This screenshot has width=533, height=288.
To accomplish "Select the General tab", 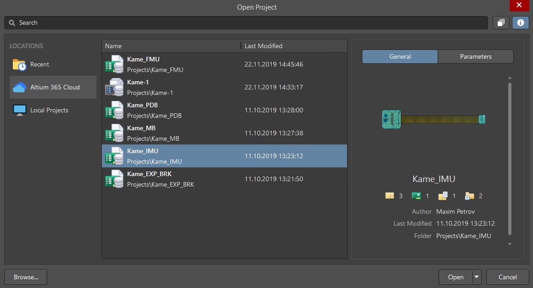I will tap(400, 56).
